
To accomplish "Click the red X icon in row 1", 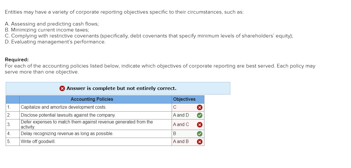I will tap(200, 107).
